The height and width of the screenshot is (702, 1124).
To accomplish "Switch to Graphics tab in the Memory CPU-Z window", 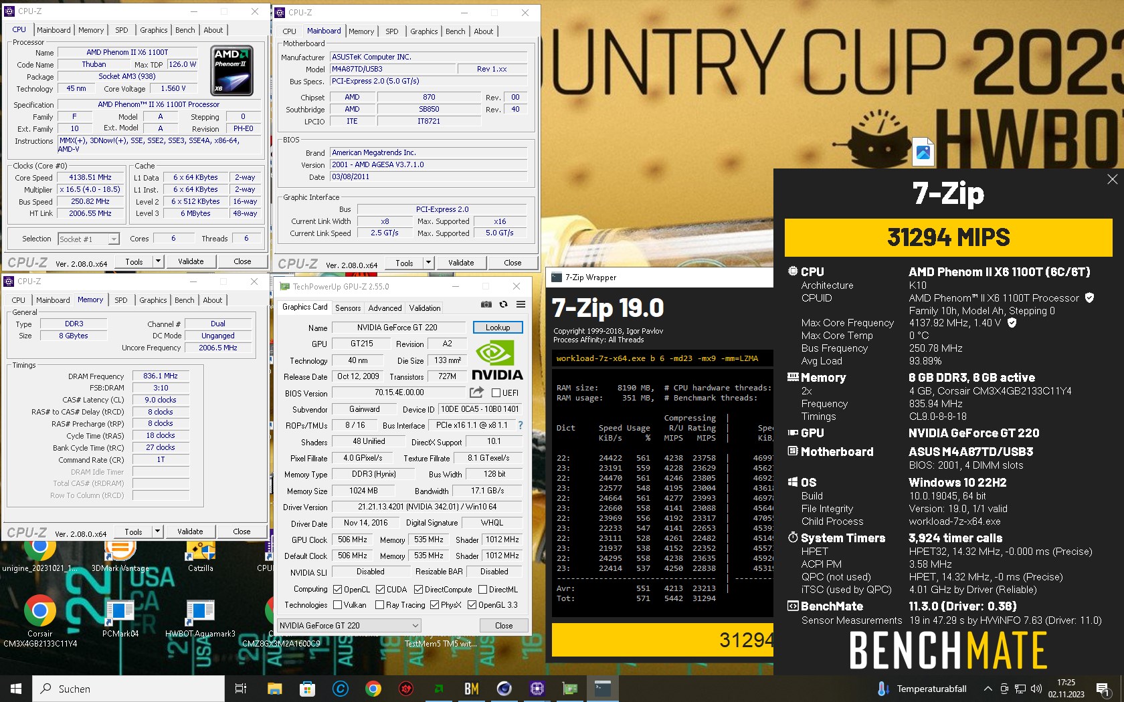I will click(153, 300).
